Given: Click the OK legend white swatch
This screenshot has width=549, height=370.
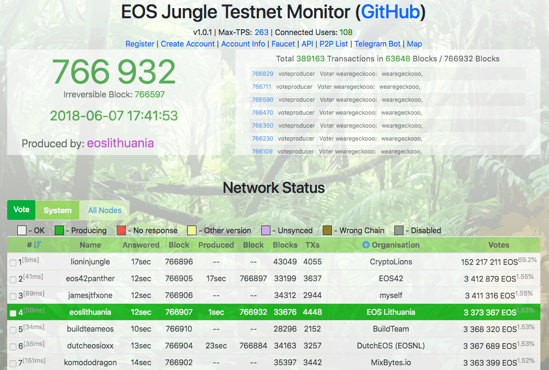Looking at the screenshot, I should (x=22, y=230).
